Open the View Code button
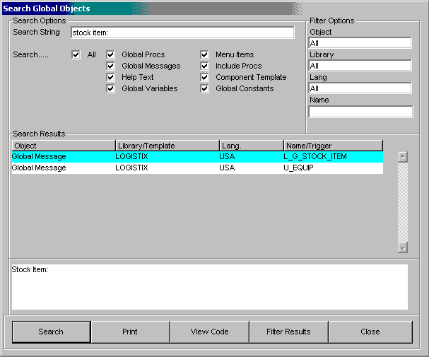429x357 pixels. (x=209, y=332)
